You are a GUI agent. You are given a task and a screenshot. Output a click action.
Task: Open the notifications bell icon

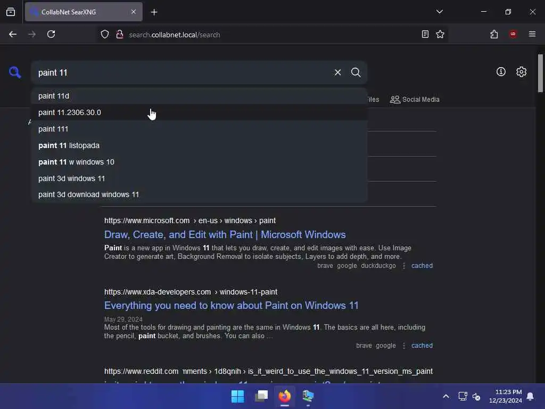(530, 396)
